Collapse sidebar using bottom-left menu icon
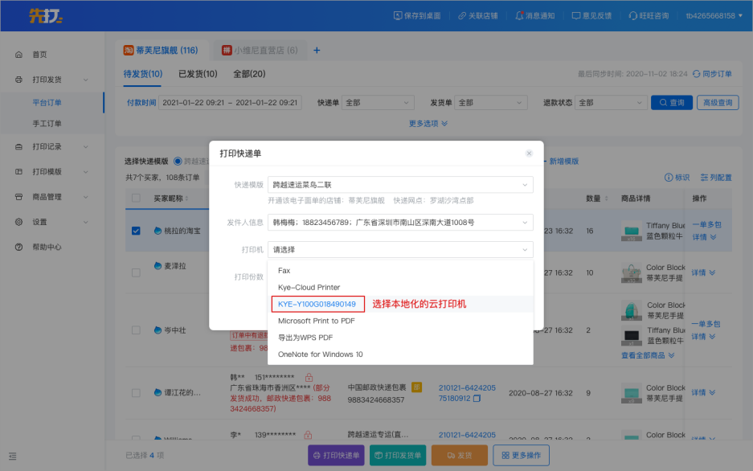Image resolution: width=753 pixels, height=471 pixels. coord(13,456)
